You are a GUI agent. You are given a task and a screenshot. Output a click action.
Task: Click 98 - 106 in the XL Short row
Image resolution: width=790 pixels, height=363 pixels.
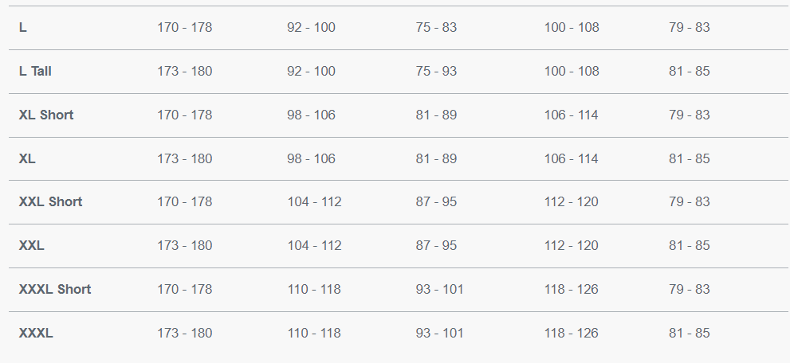click(311, 115)
